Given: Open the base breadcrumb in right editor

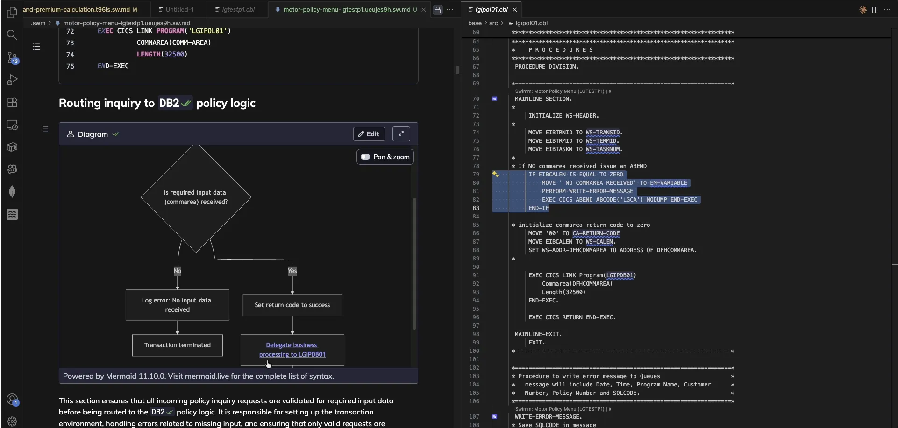Looking at the screenshot, I should 475,23.
